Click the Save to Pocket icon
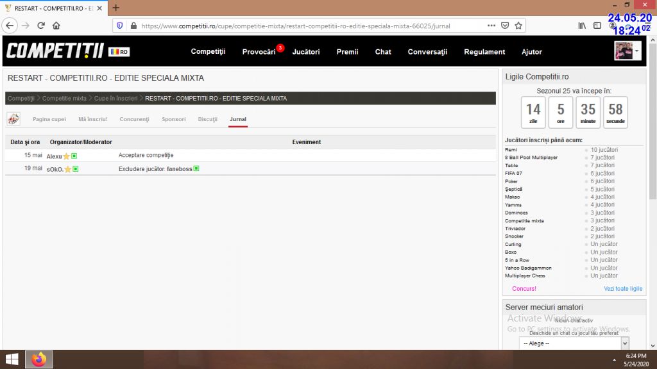Image resolution: width=657 pixels, height=369 pixels. click(505, 26)
